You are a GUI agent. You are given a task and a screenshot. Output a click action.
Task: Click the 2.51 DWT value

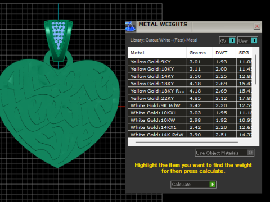point(221,135)
